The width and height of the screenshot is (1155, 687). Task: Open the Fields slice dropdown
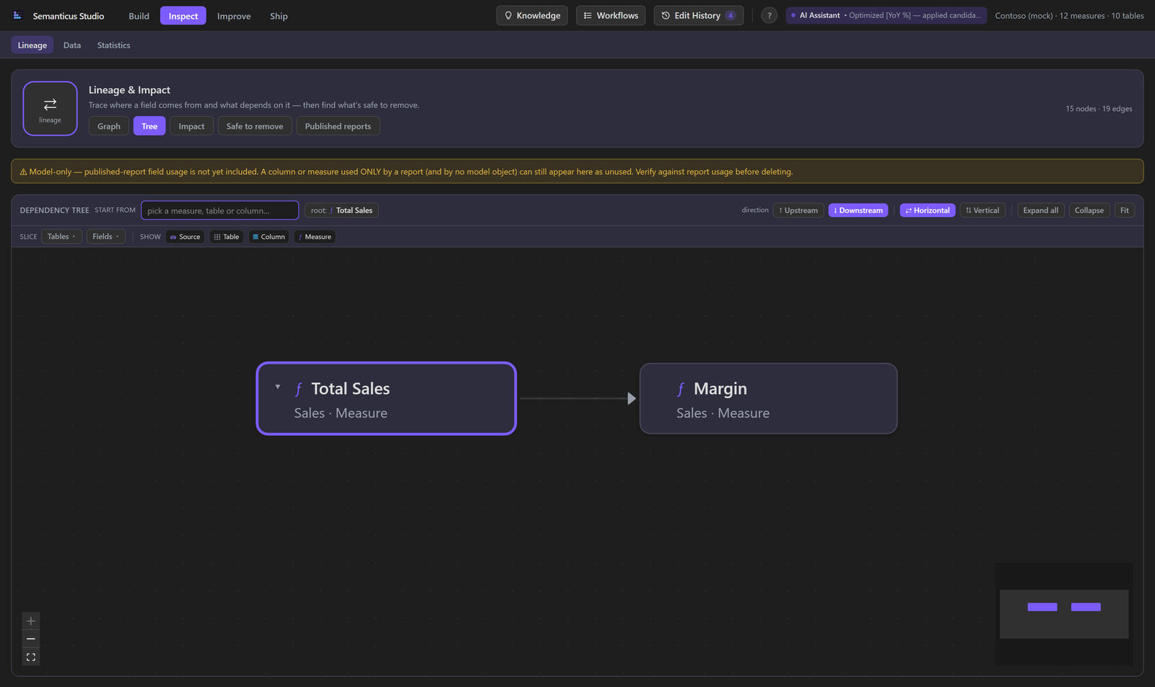click(x=106, y=237)
